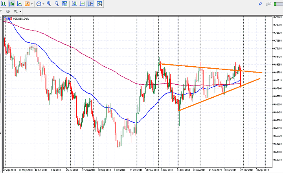Click the clock periods icon
The width and height of the screenshot is (283, 173).
39,4
